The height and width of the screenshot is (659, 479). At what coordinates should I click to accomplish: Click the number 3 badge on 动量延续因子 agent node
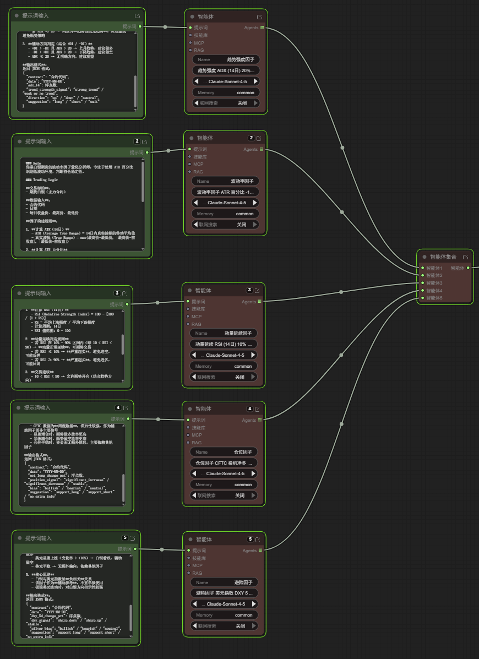[249, 290]
